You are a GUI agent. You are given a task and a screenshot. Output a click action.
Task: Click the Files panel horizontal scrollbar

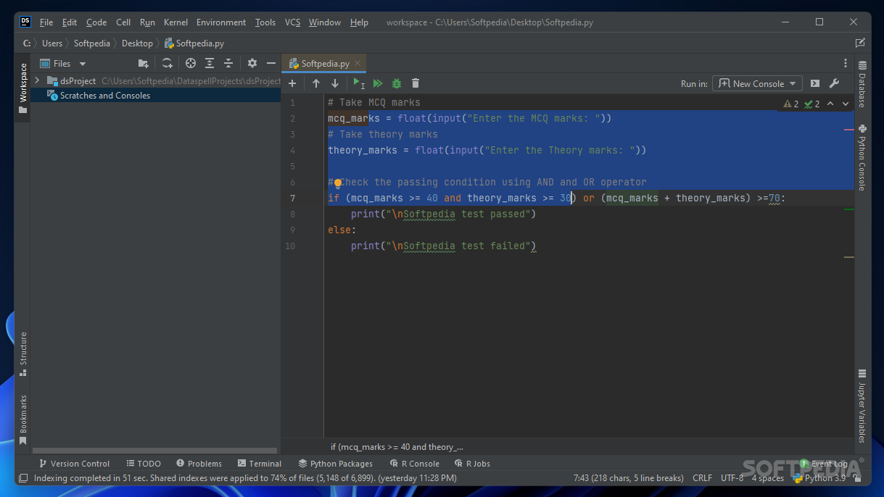156,451
